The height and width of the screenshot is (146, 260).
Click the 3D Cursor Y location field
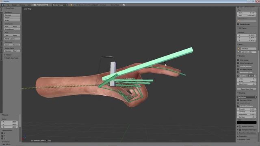(247, 38)
